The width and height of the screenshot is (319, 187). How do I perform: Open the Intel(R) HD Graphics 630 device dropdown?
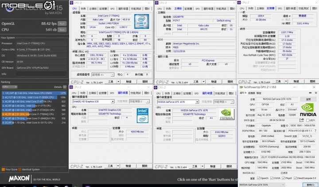point(93,101)
